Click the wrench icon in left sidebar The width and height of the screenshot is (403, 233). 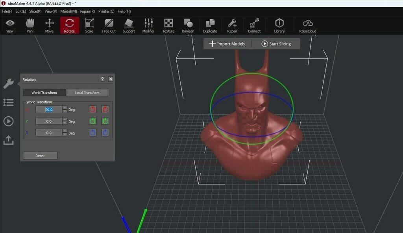pos(9,84)
